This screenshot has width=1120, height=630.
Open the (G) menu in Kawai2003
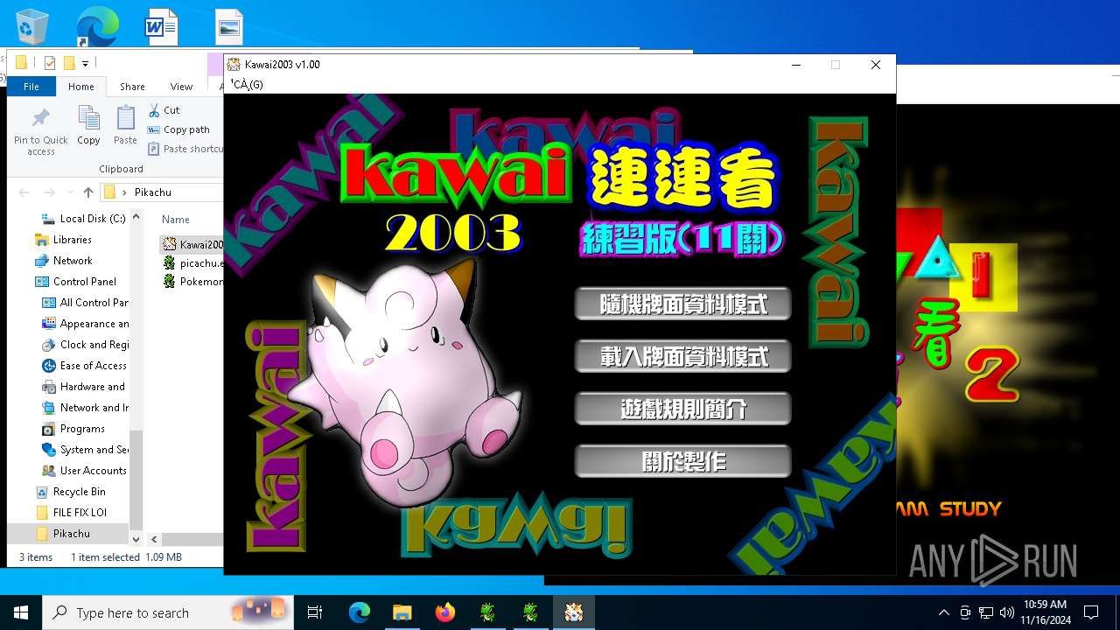point(247,84)
